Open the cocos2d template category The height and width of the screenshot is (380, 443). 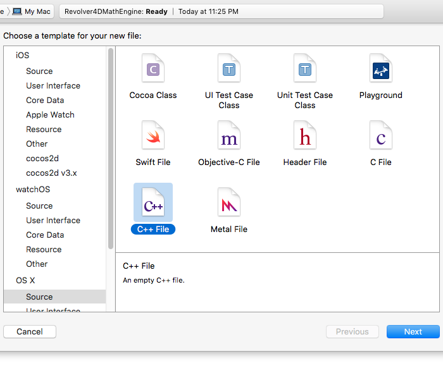pyautogui.click(x=42, y=158)
